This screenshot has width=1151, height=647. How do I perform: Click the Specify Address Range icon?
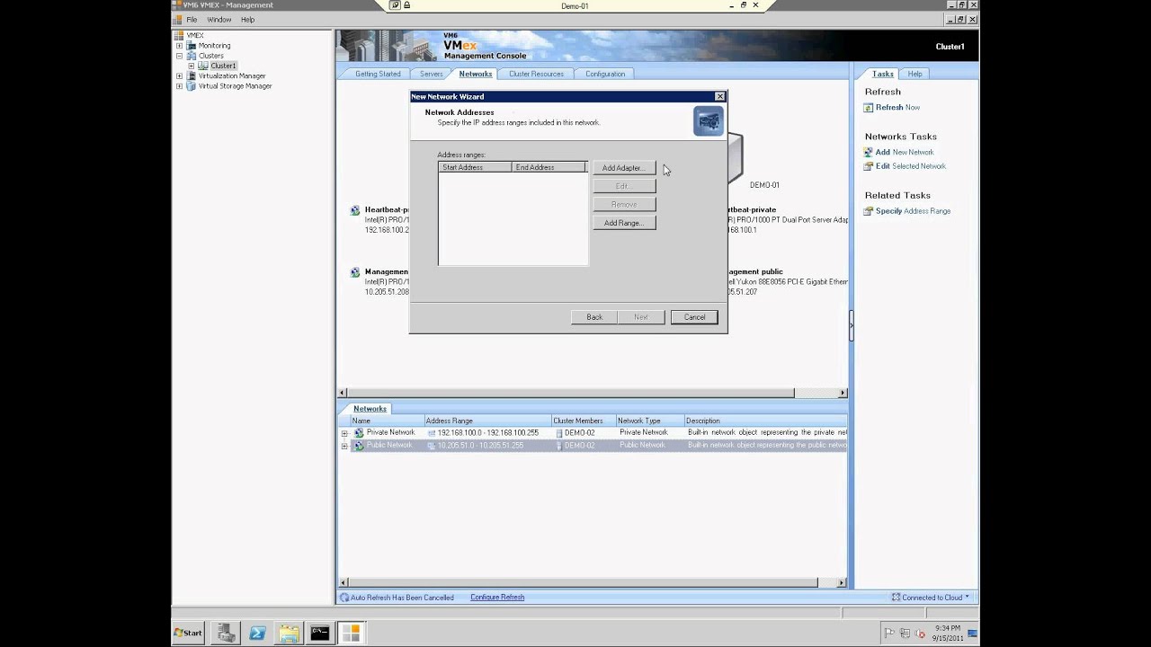(869, 211)
